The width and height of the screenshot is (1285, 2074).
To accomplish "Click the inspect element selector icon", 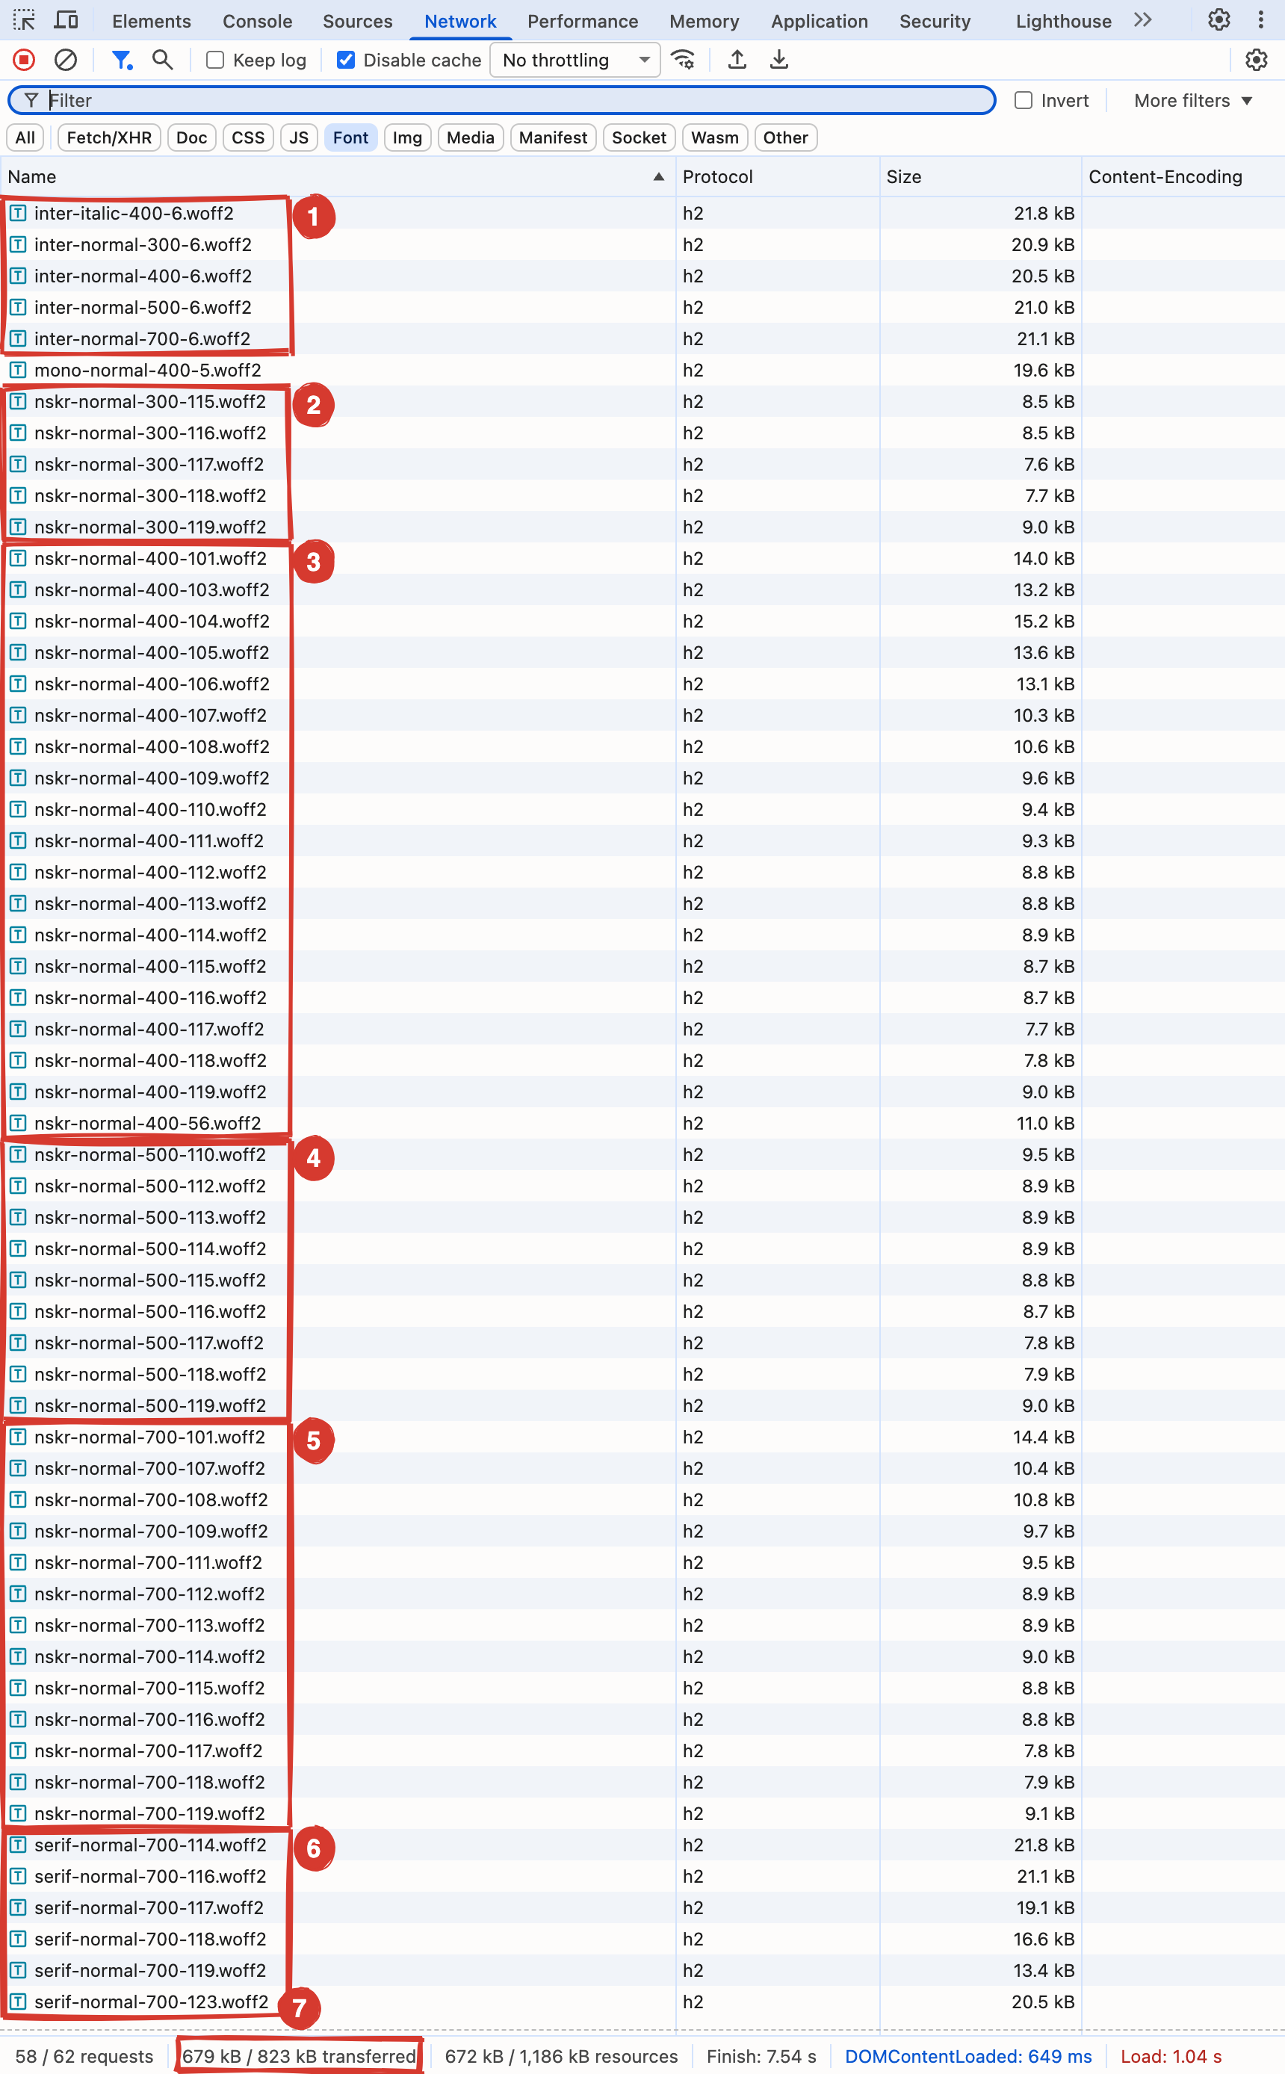I will 24,19.
